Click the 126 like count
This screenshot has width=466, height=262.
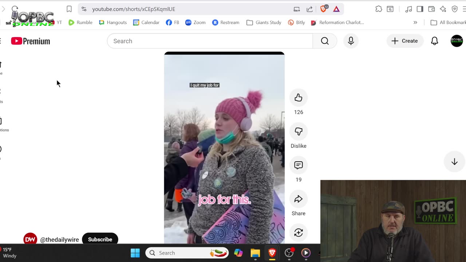pos(299,112)
